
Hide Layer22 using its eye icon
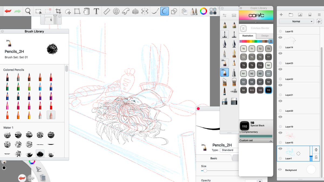[280, 69]
